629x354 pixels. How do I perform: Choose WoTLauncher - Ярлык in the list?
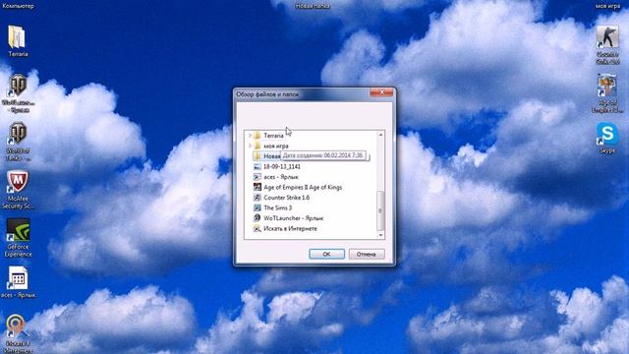coord(288,218)
